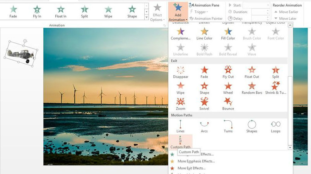The height and width of the screenshot is (174, 311).
Task: Activate the Animation Painter
Action: click(x=206, y=19)
